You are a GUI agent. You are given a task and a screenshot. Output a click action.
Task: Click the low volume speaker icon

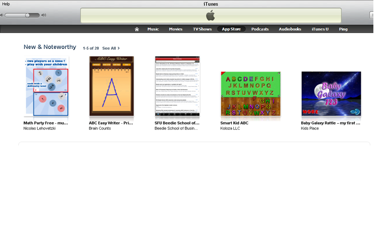[2, 15]
